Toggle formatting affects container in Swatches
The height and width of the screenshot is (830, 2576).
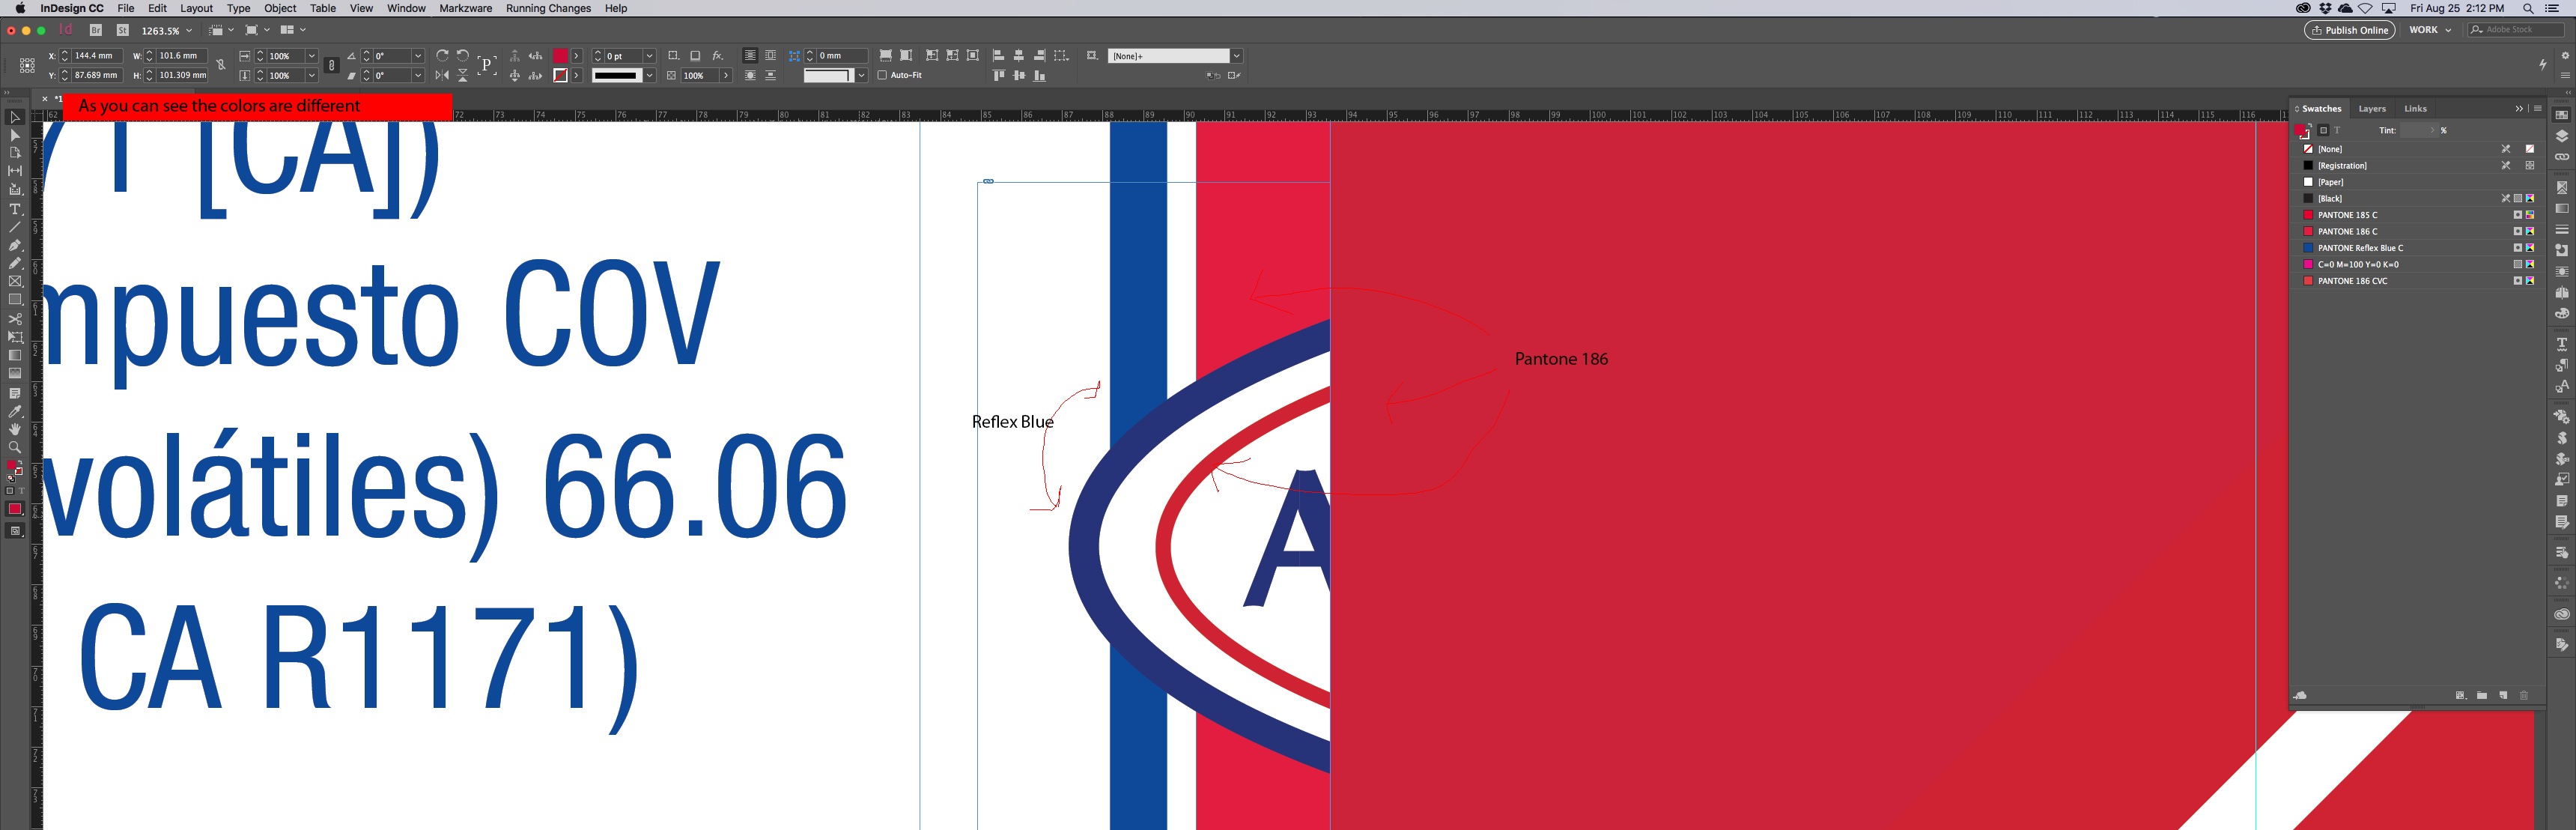point(2323,130)
